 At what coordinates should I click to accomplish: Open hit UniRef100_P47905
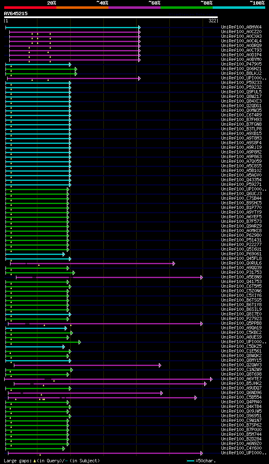[x=241, y=64]
